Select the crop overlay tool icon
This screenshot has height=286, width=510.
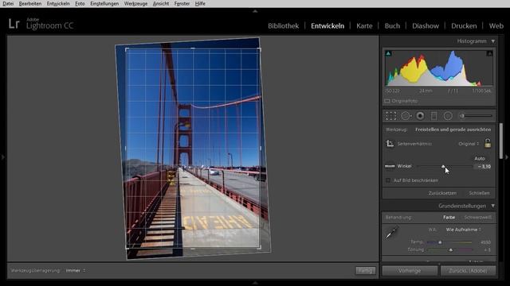pos(391,116)
